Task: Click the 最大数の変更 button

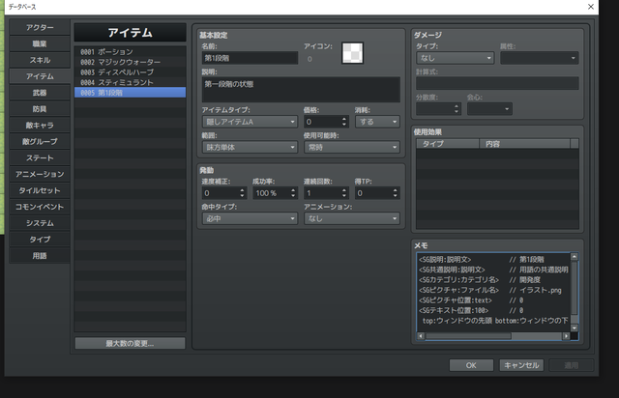Action: [130, 343]
